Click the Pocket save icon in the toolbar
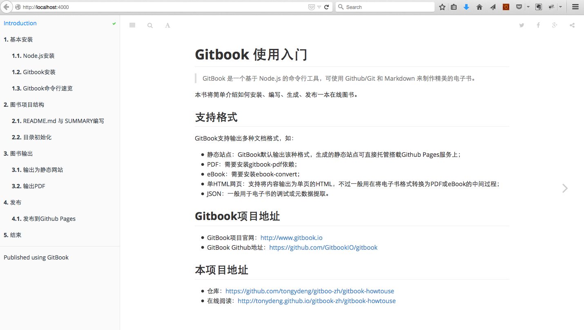The width and height of the screenshot is (584, 330). click(519, 7)
